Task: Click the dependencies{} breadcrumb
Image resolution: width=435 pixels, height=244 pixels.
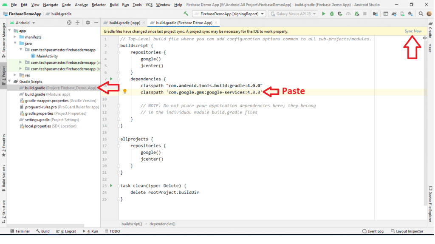Action: click(162, 224)
